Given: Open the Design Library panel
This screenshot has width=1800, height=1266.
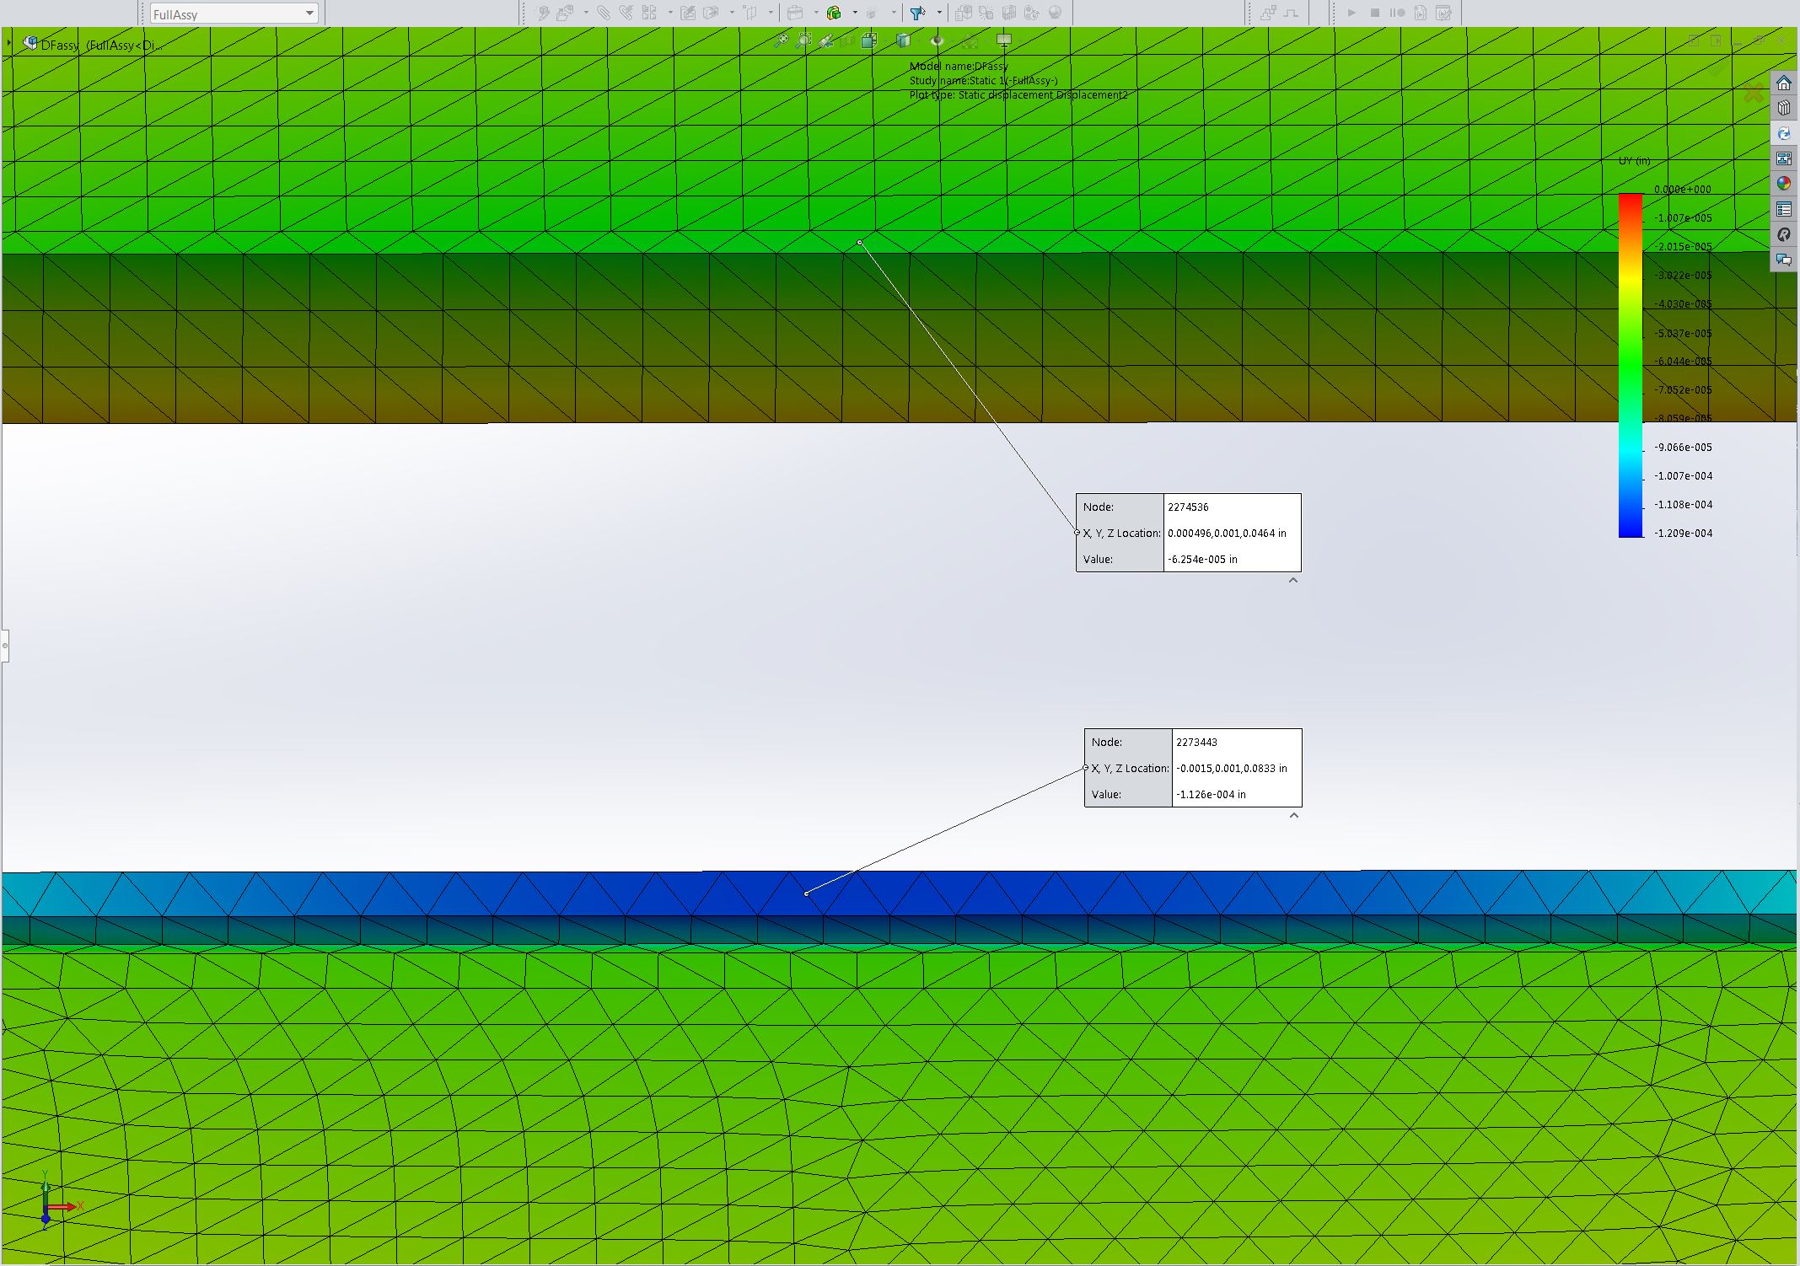Looking at the screenshot, I should tap(1783, 108).
